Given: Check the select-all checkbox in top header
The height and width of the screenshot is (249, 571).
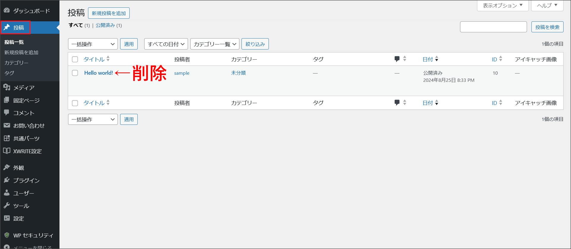Looking at the screenshot, I should point(75,59).
